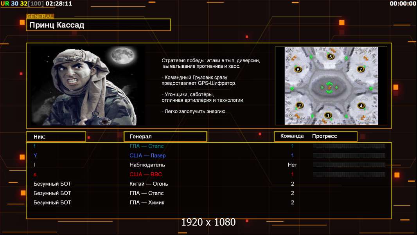417x235 pixels.
Task: Click the moon in the general portrait
Action: [x=122, y=56]
